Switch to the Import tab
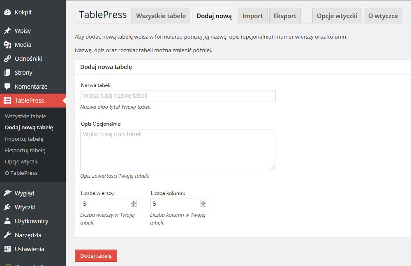The width and height of the screenshot is (411, 266). click(252, 16)
